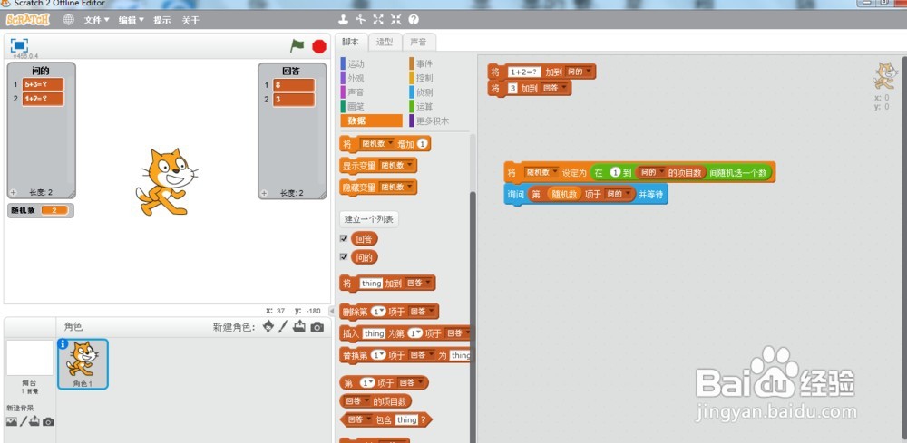This screenshot has width=907, height=443.
Task: Paint new backdrop icon
Action: click(x=24, y=421)
